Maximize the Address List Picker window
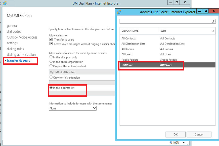 tap(206, 11)
